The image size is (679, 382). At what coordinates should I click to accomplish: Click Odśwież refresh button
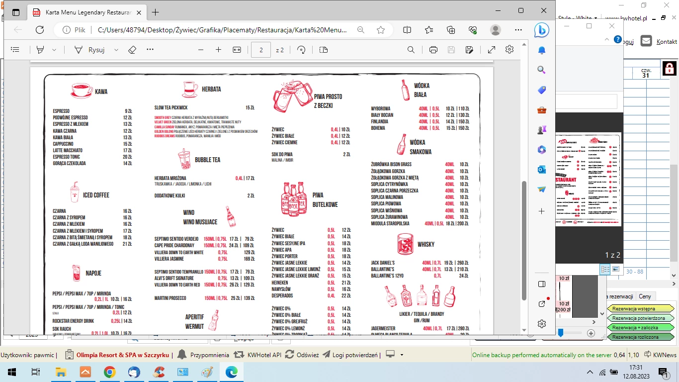tap(302, 355)
